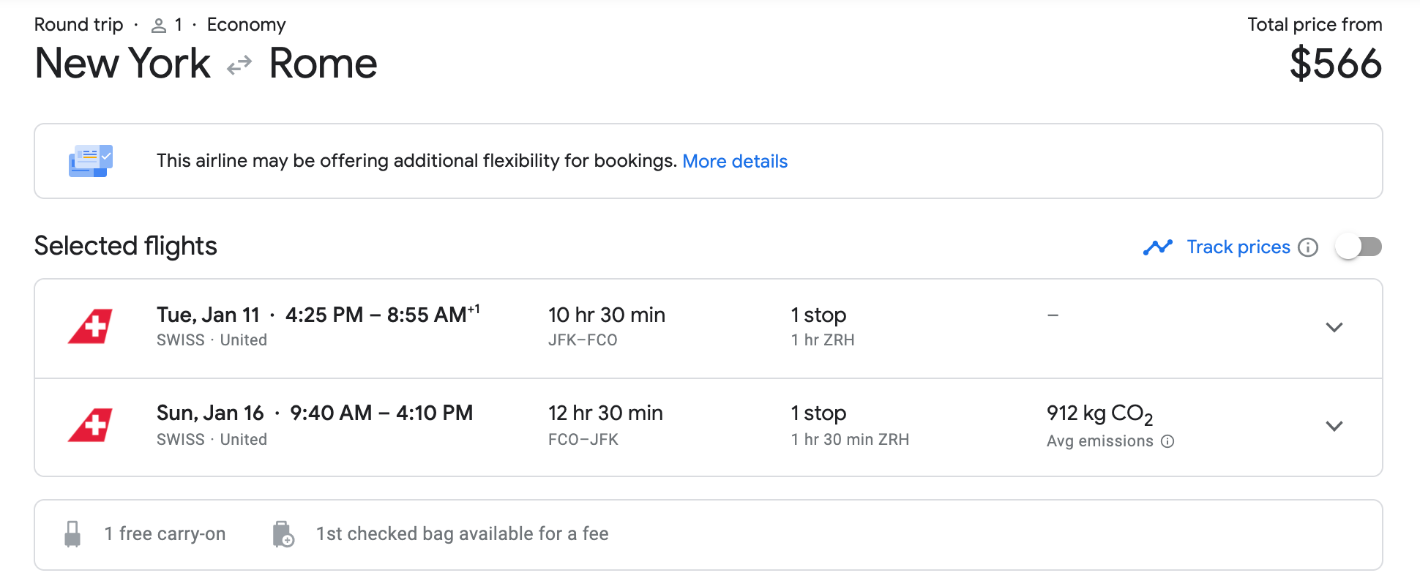Click the Track prices trend line icon
The image size is (1420, 581).
(1157, 247)
